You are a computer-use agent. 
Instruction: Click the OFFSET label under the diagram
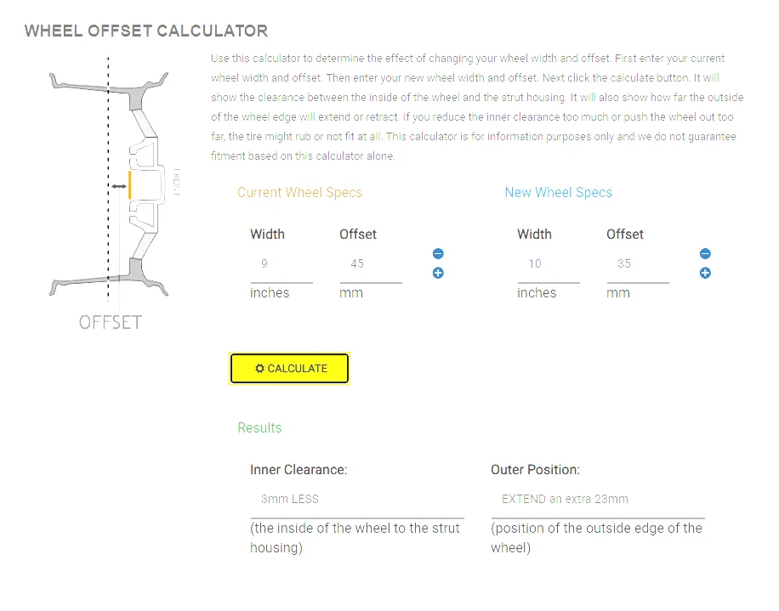click(x=111, y=323)
